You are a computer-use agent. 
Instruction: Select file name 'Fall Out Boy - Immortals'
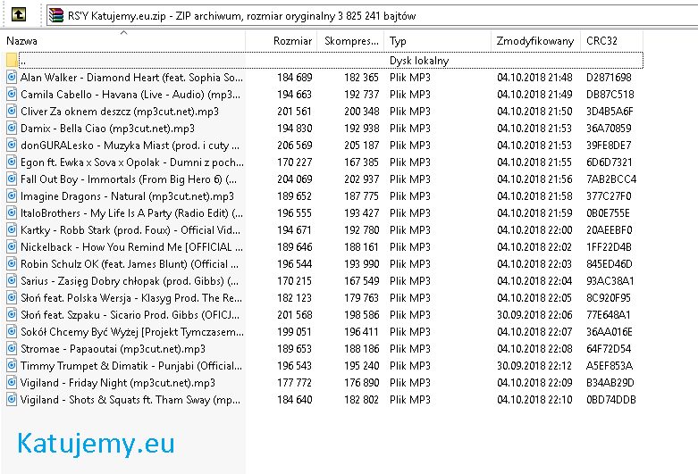point(129,179)
